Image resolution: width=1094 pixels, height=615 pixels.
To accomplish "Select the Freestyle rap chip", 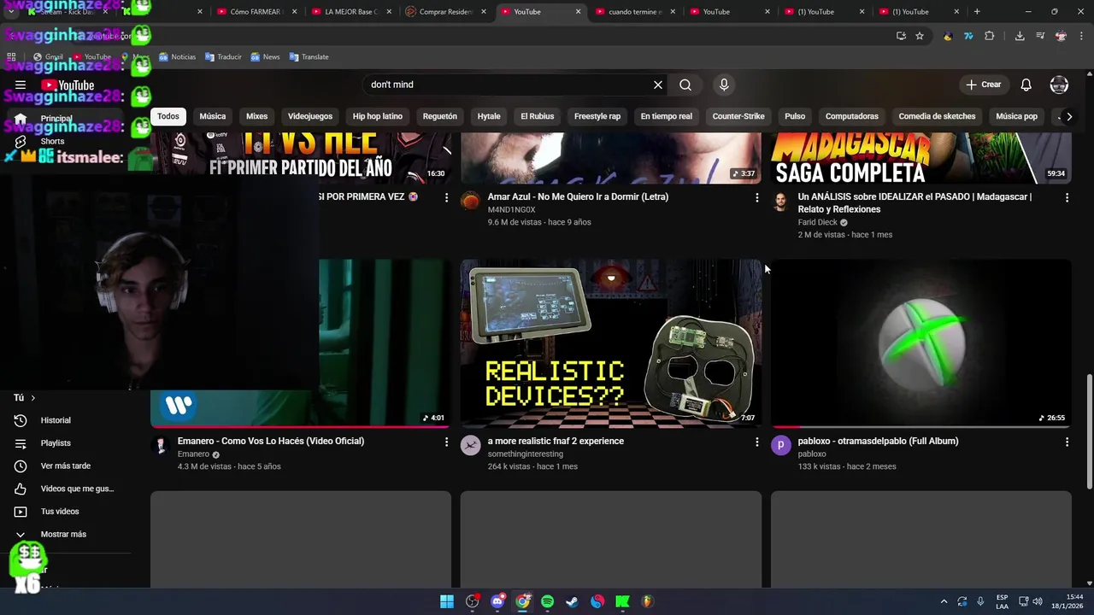I will tap(597, 116).
